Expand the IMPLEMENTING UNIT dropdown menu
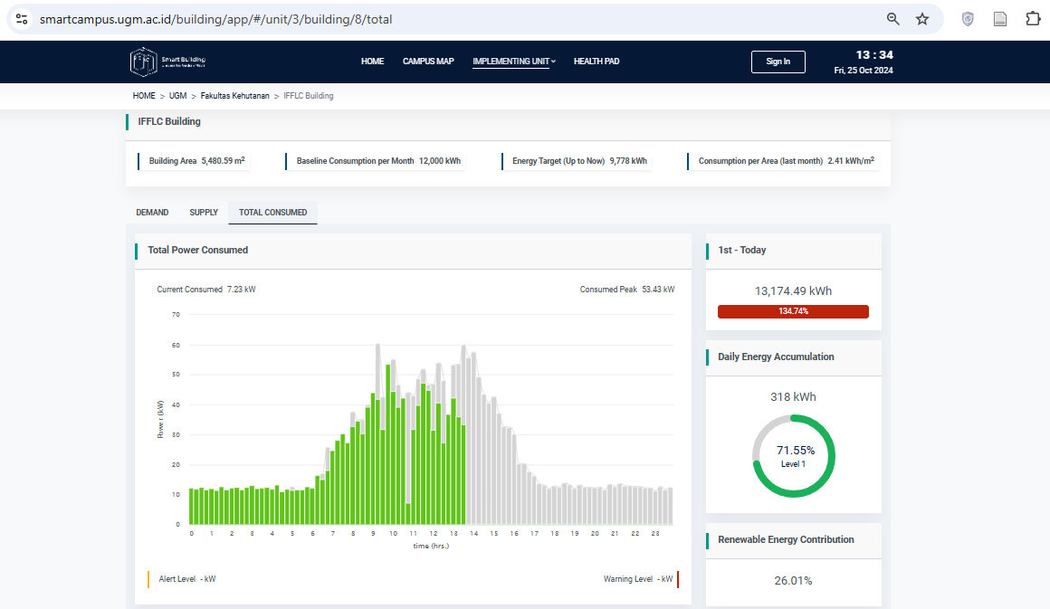The image size is (1050, 609). 513,62
